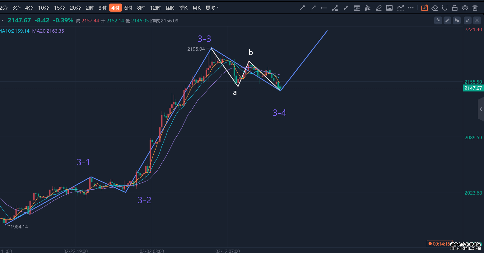This screenshot has height=253, width=484.
Task: Click the 02-22 19:00 time axis label
Action: click(x=76, y=251)
